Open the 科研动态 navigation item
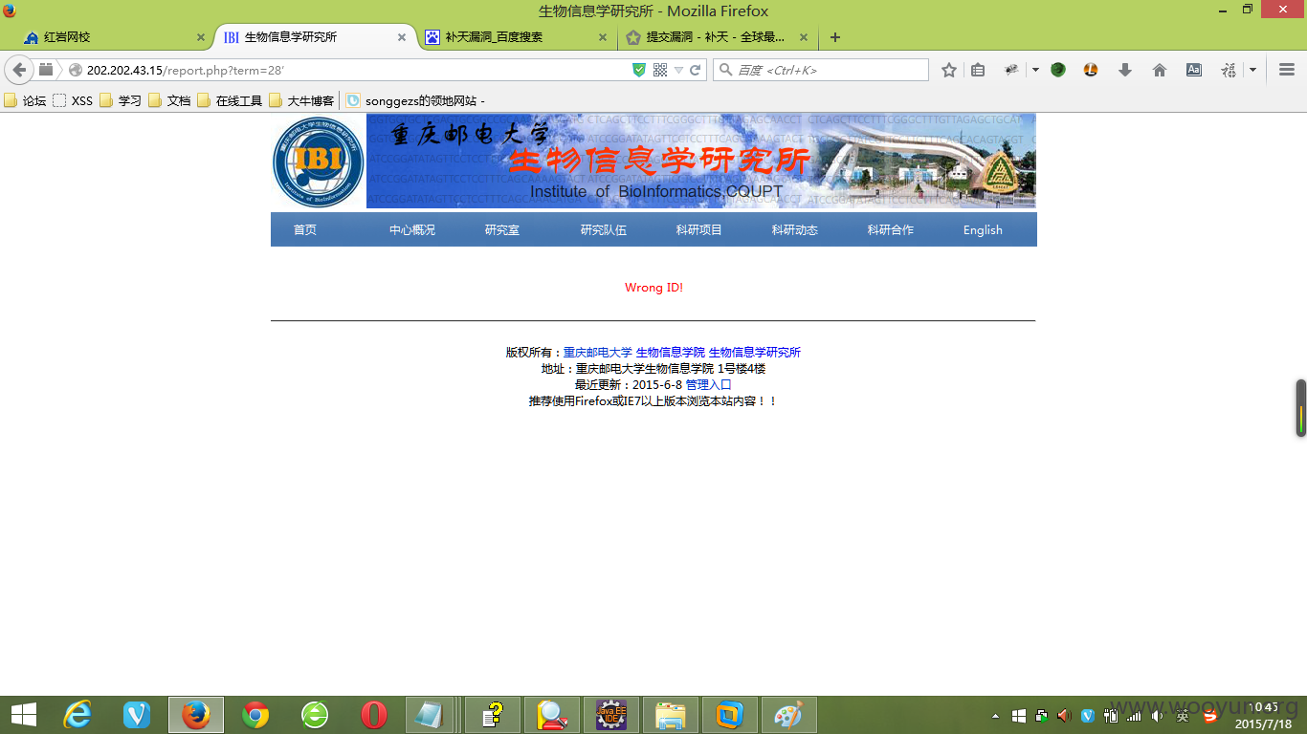 click(x=795, y=229)
